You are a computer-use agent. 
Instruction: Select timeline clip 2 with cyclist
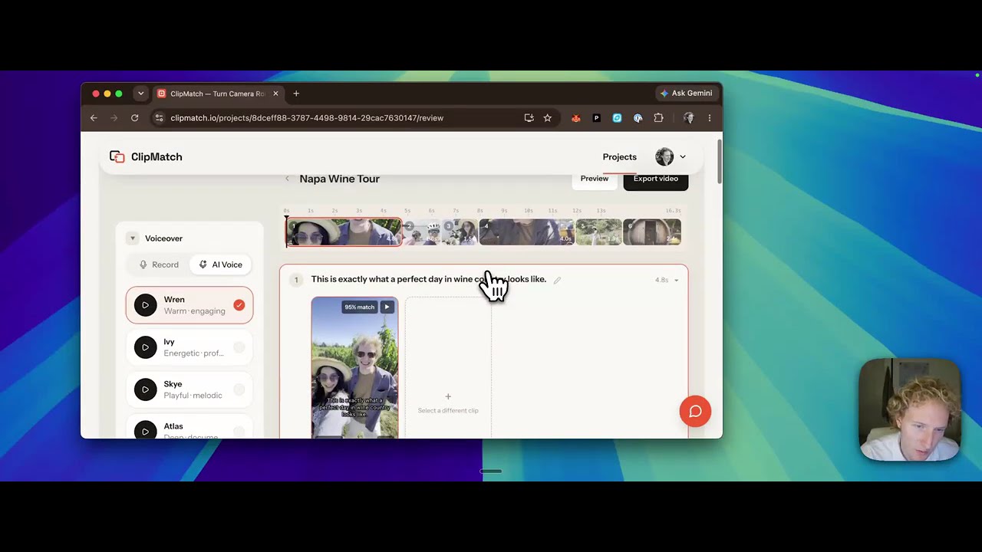pos(423,232)
